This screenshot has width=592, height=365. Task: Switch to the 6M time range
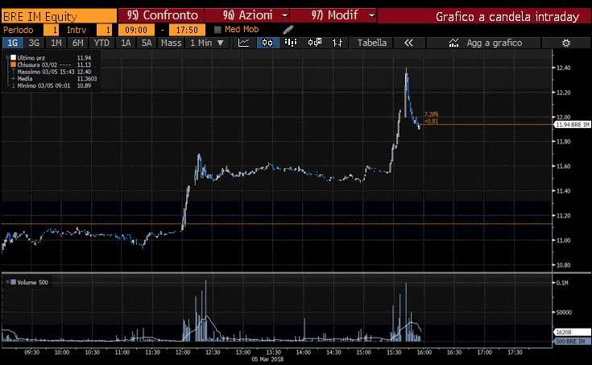tap(78, 43)
